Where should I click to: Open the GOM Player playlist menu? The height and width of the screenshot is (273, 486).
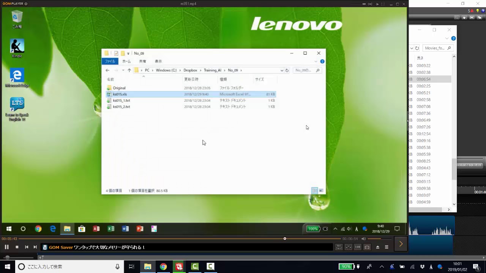pos(387,247)
